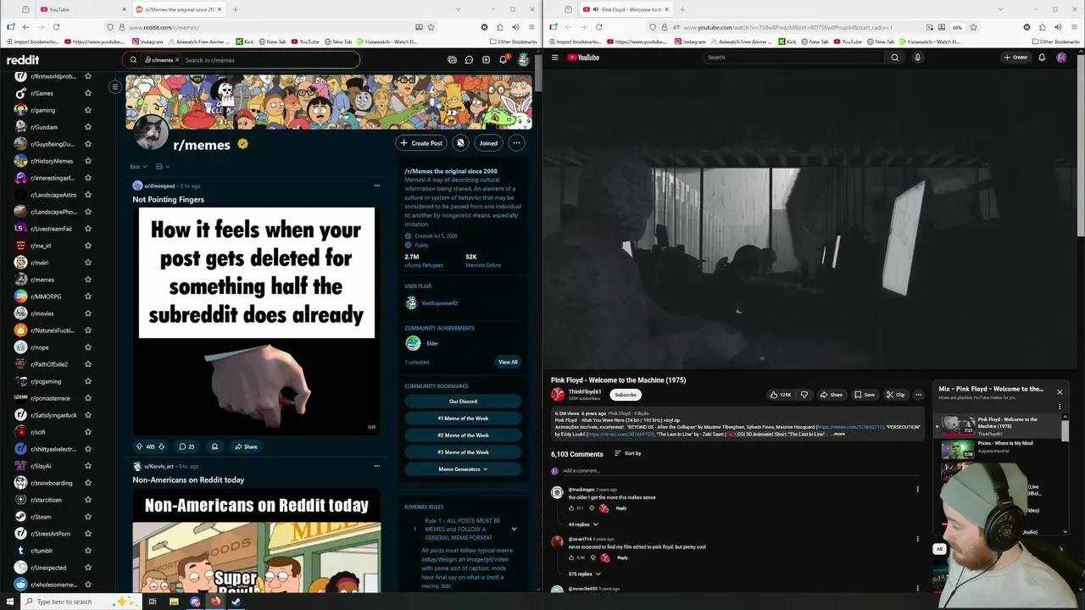
Task: Open r/memes more options ellipsis
Action: point(516,143)
